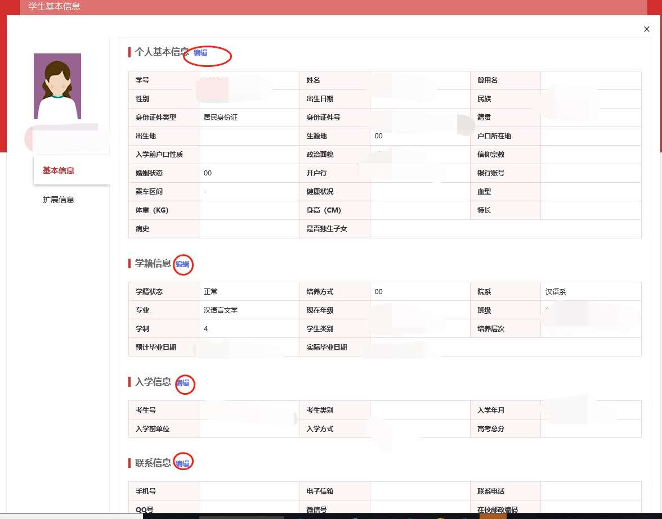Screen dimensions: 662x519
Task: Click the 是否独生子女 field label
Action: tap(326, 229)
